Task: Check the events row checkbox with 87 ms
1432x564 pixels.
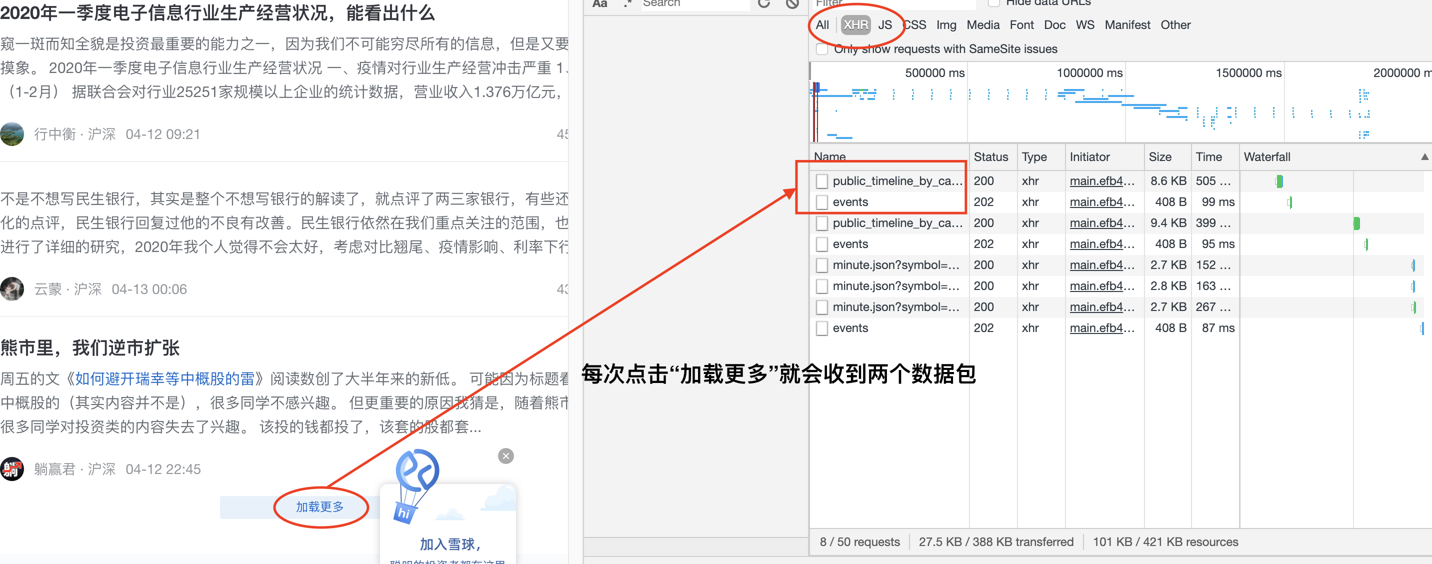Action: click(821, 328)
